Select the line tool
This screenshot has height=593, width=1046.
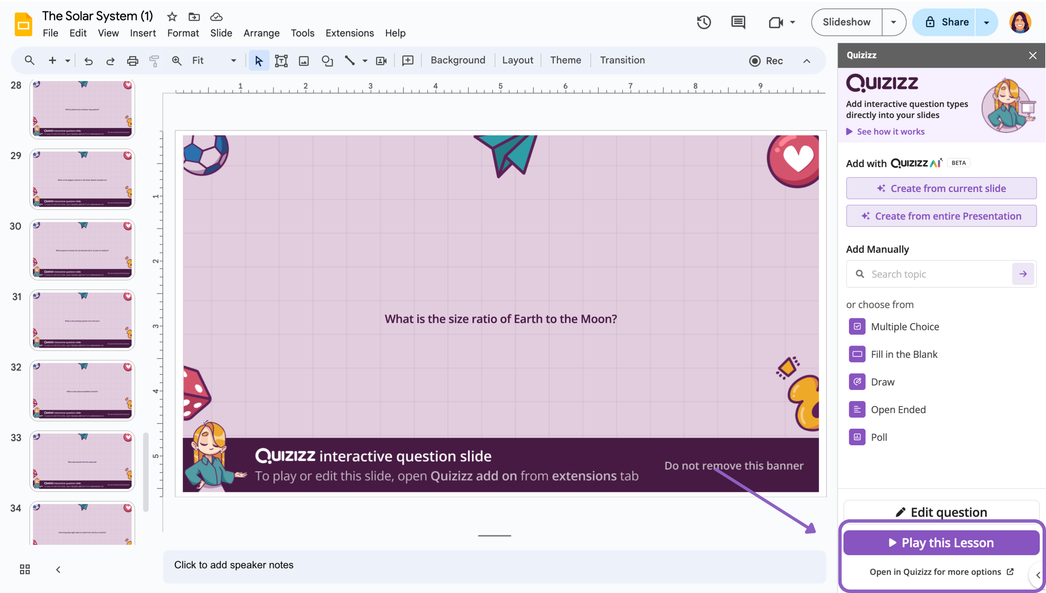pyautogui.click(x=350, y=61)
